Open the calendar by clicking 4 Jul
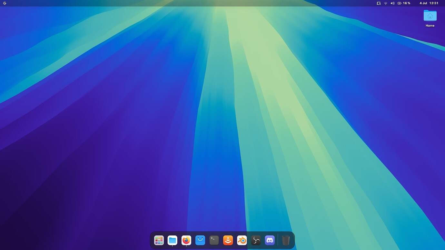Image resolution: width=445 pixels, height=250 pixels. [423, 3]
